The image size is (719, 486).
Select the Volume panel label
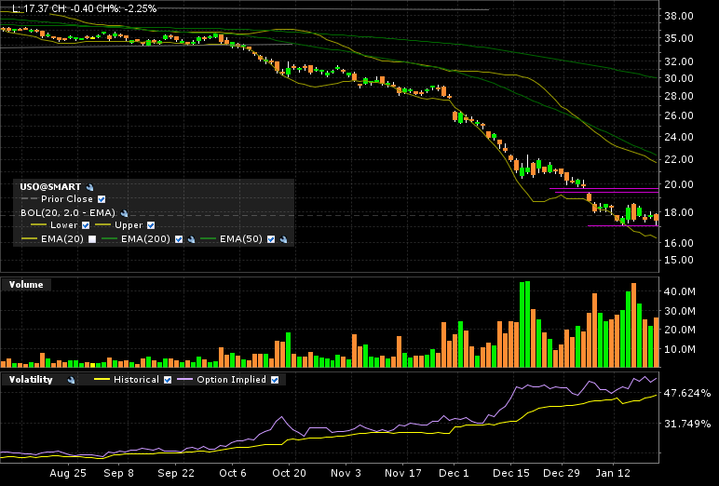(26, 285)
